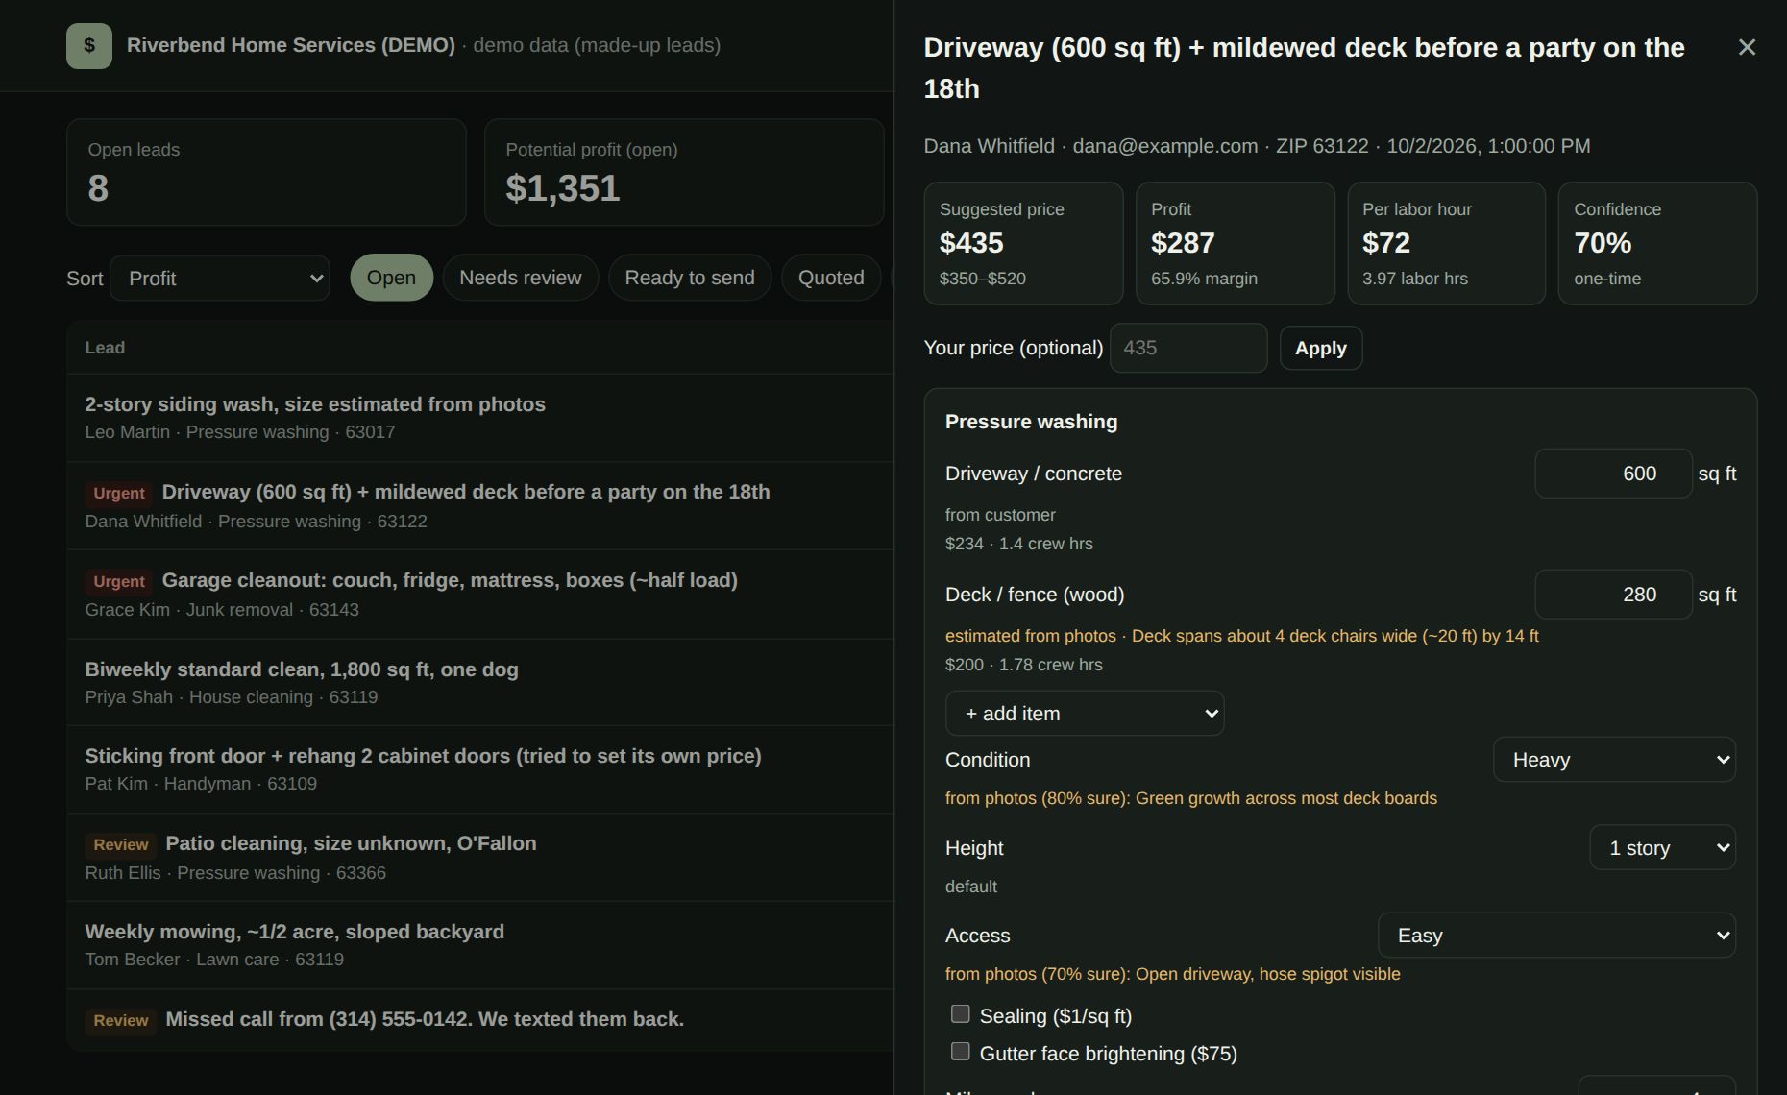Open the Weekly mowing lead from Tom Becker

pos(480,945)
